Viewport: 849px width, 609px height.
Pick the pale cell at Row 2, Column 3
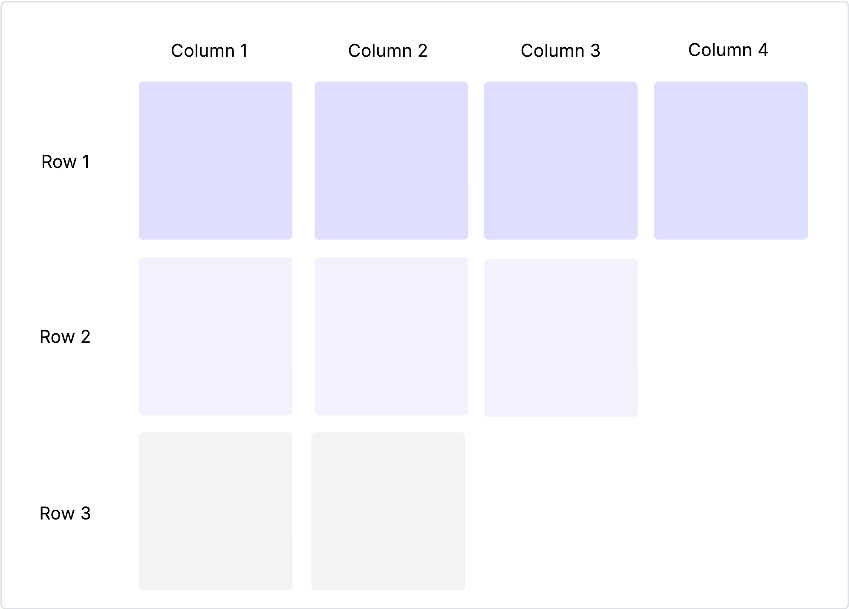point(560,338)
